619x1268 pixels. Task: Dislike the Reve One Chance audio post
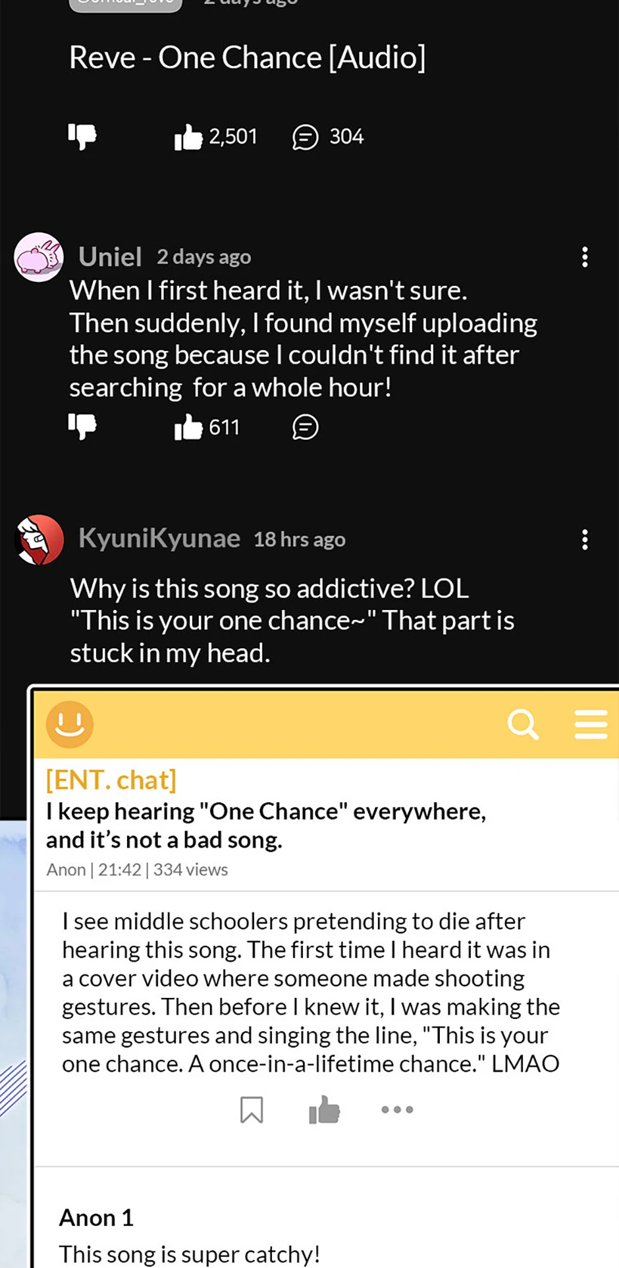click(x=82, y=136)
